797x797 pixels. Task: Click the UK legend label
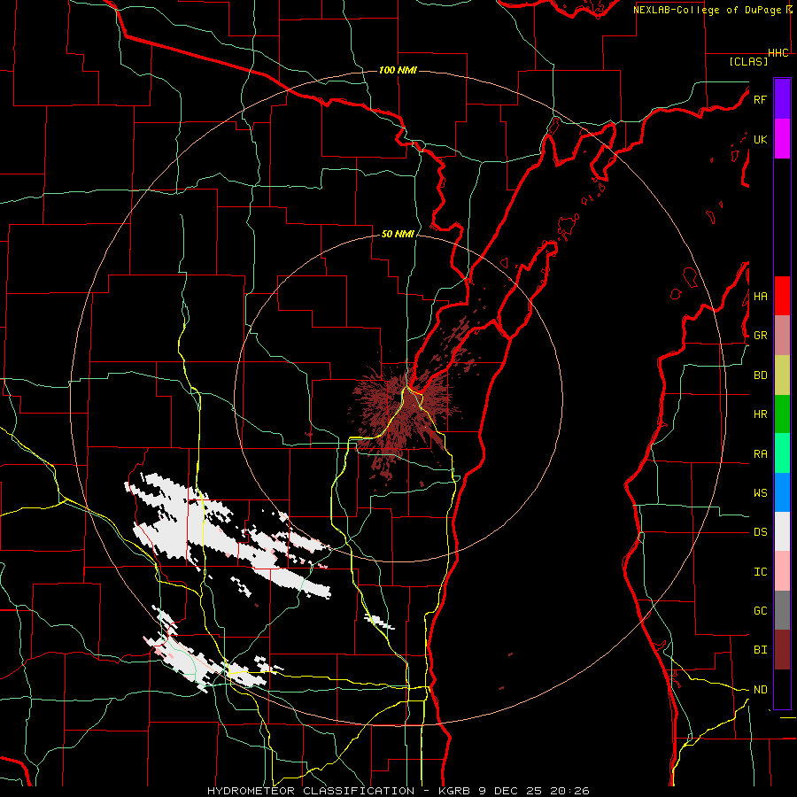pyautogui.click(x=760, y=139)
